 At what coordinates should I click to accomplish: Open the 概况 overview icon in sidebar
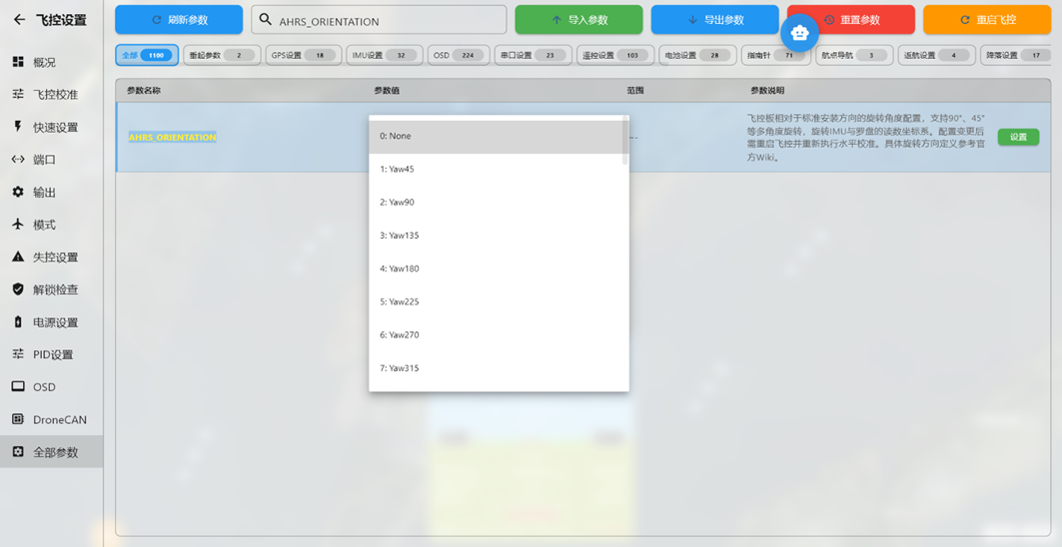(x=18, y=62)
